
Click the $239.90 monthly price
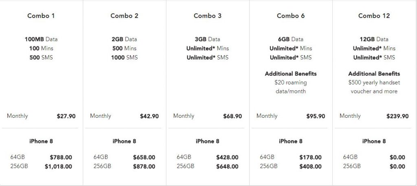pyautogui.click(x=397, y=116)
